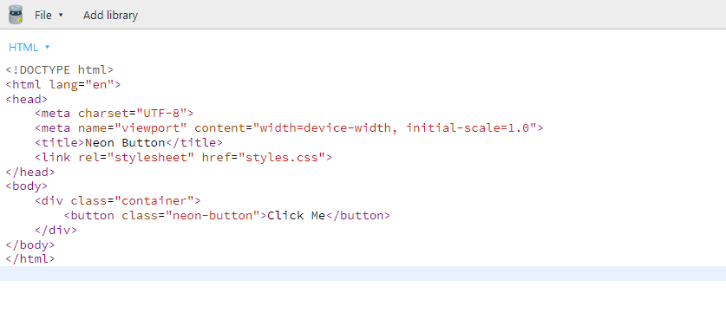Click the dropdown arrow beside File
The image size is (726, 313).
coord(61,16)
